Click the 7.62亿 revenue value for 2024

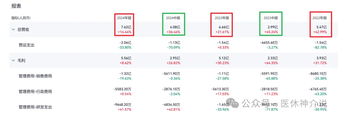tap(126, 27)
